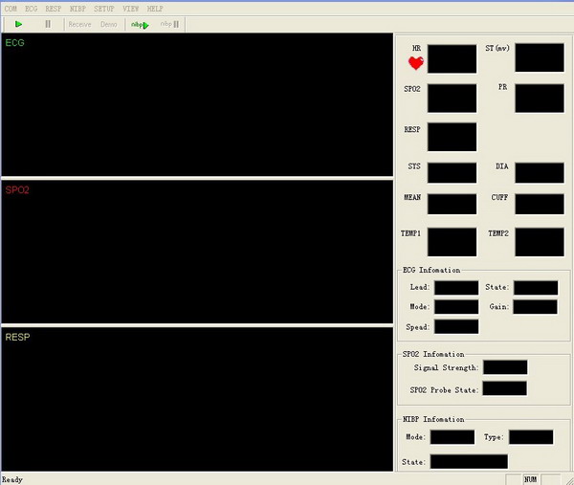
Task: Click the TEMP1 value display box
Action: (x=452, y=241)
